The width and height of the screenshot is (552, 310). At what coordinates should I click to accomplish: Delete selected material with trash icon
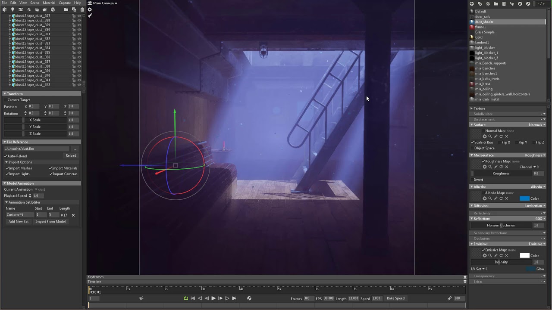coord(504,4)
